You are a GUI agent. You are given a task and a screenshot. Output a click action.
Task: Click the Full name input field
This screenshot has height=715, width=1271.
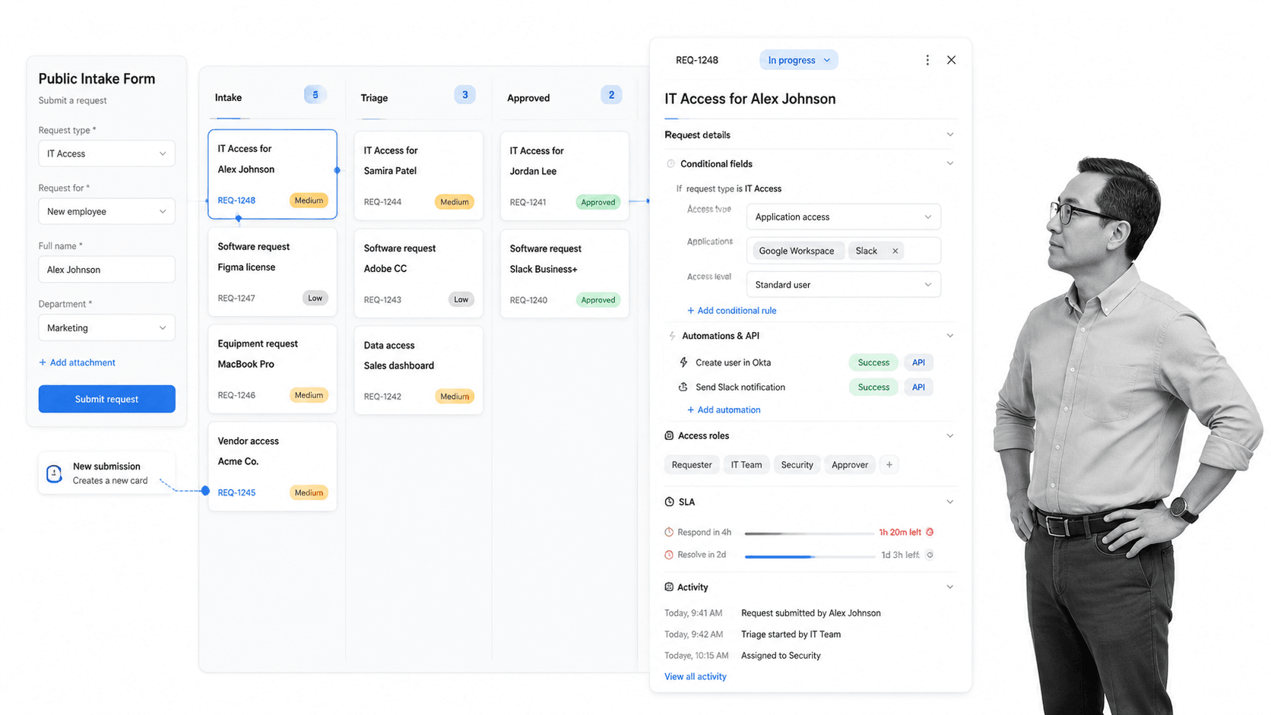click(x=106, y=270)
